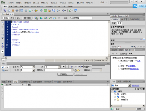This screenshot has width=146, height=111.
Task: Click the Browse for File folder icon
Action: coord(78,70)
